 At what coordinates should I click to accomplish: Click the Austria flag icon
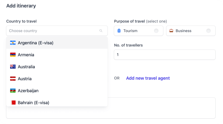(13, 79)
